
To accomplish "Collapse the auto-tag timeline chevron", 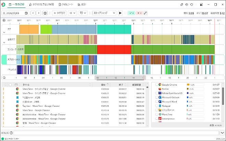I will [x=4, y=42].
